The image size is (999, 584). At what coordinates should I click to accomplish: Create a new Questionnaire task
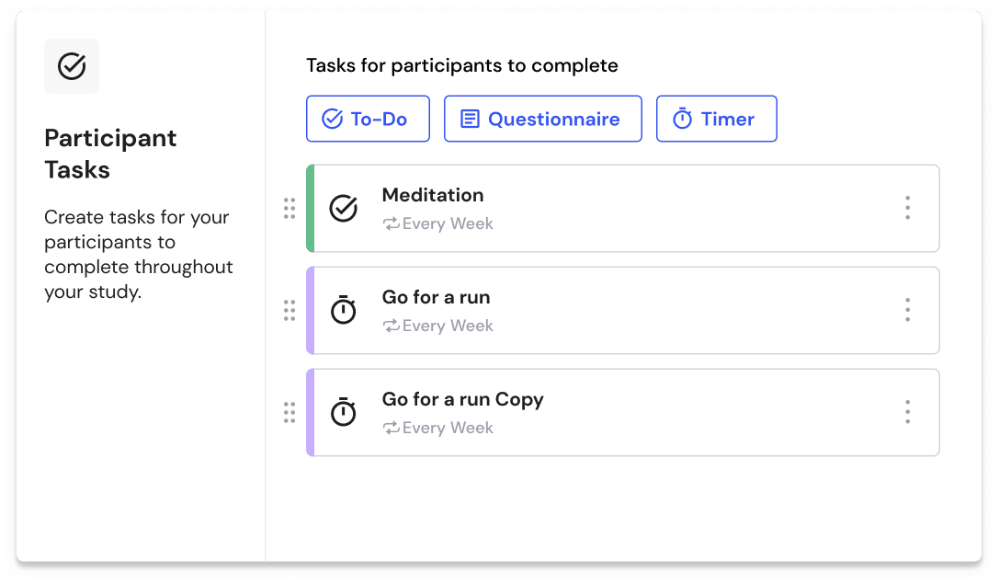542,118
